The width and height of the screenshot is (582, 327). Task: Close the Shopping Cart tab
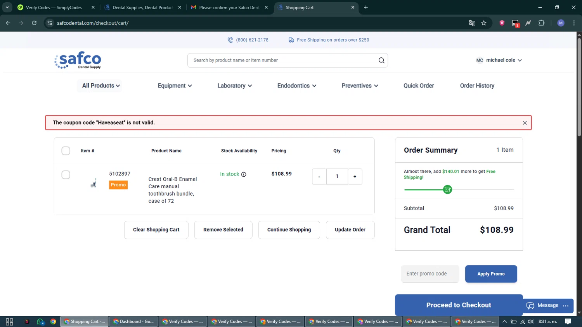click(353, 7)
